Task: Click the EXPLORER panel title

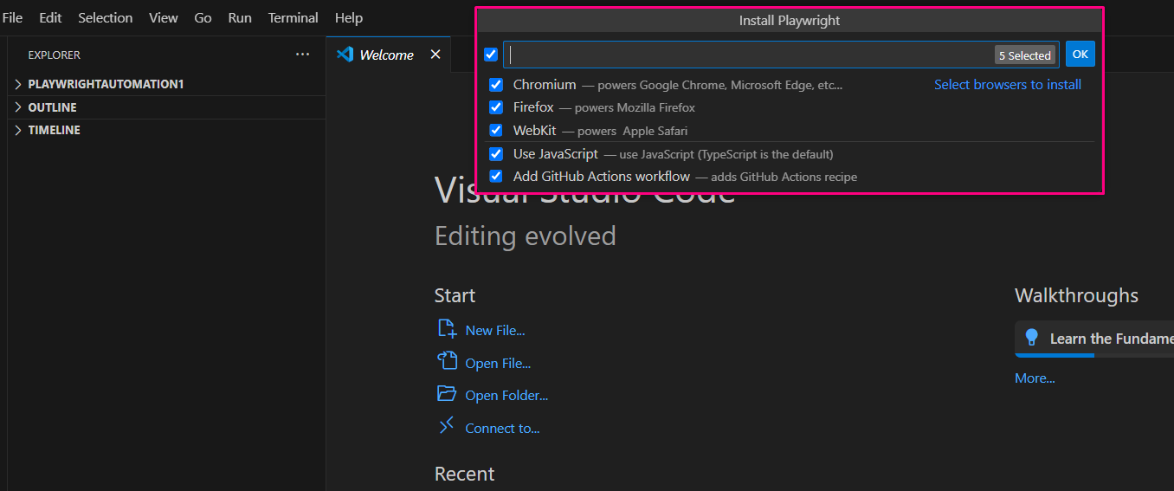Action: click(x=54, y=55)
